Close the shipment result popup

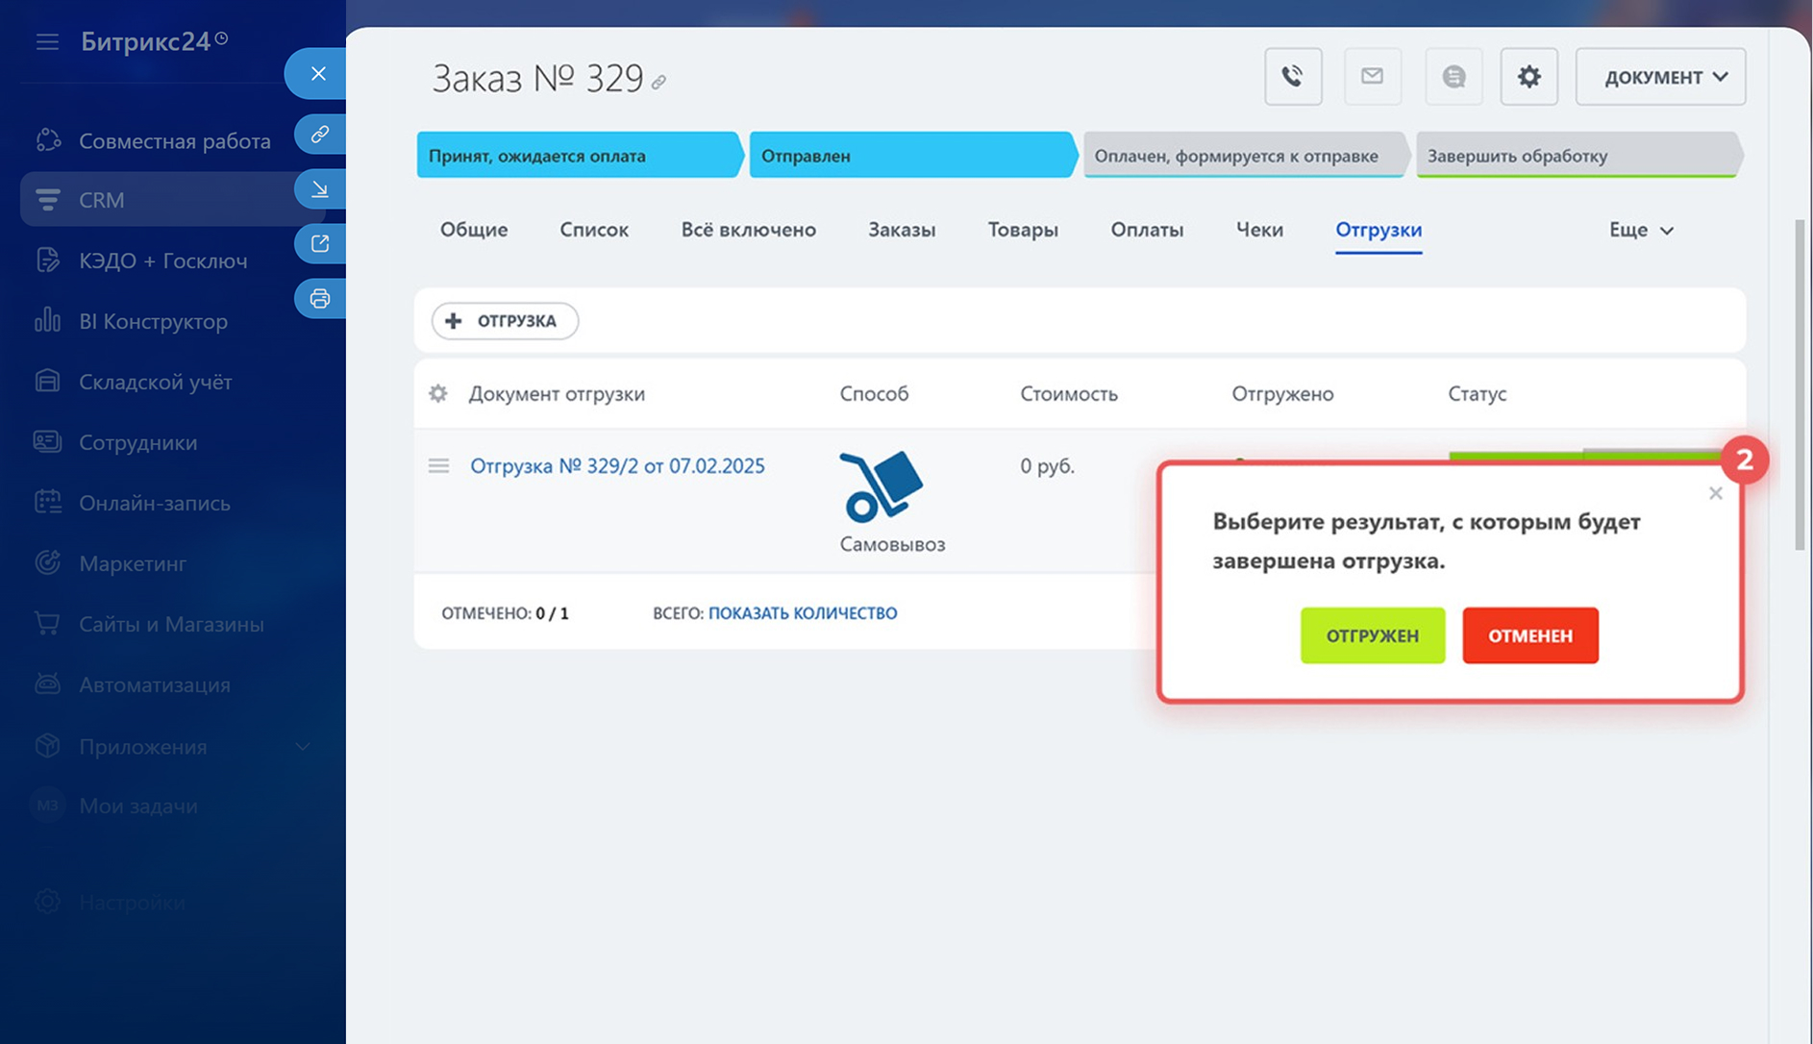click(x=1715, y=494)
